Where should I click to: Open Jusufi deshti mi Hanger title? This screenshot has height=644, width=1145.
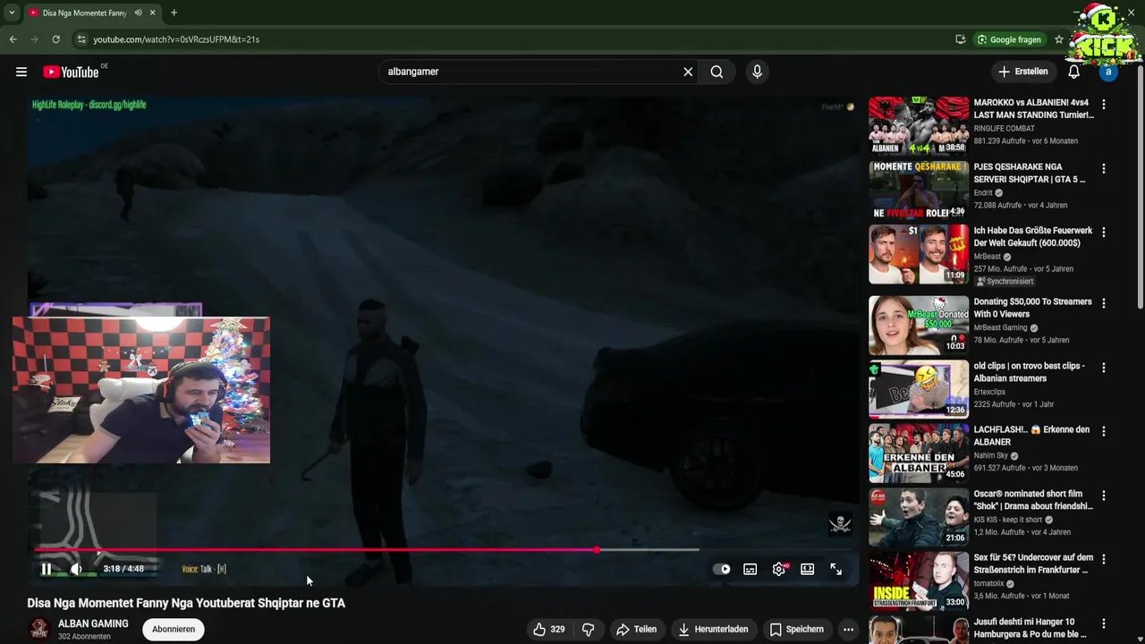point(1030,628)
